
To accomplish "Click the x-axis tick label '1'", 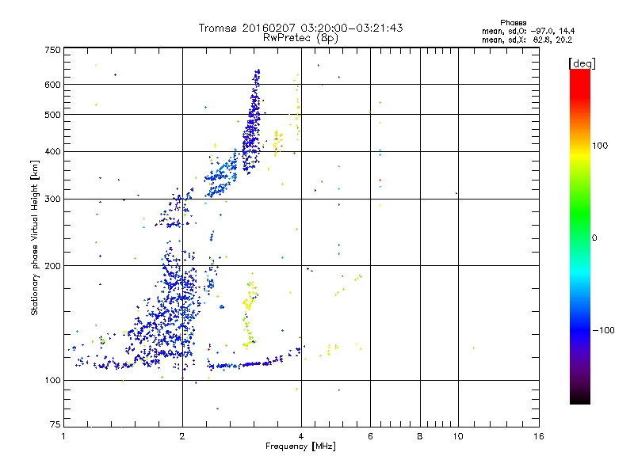I will pyautogui.click(x=63, y=436).
